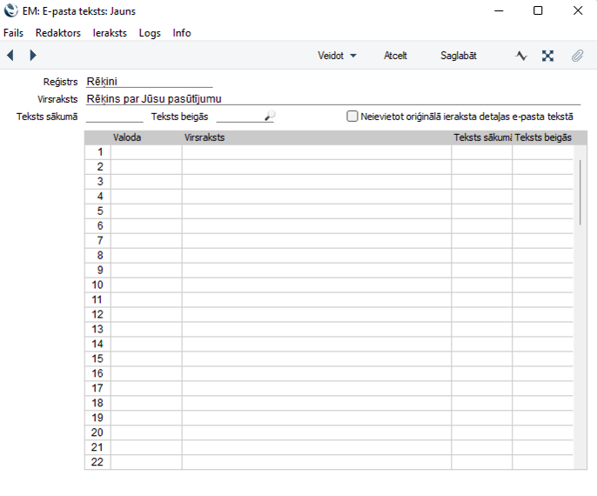
Task: Go to the next record arrow
Action: (x=33, y=56)
